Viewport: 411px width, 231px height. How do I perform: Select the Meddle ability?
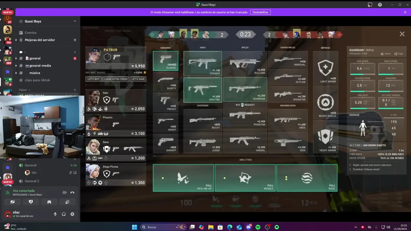(245, 178)
